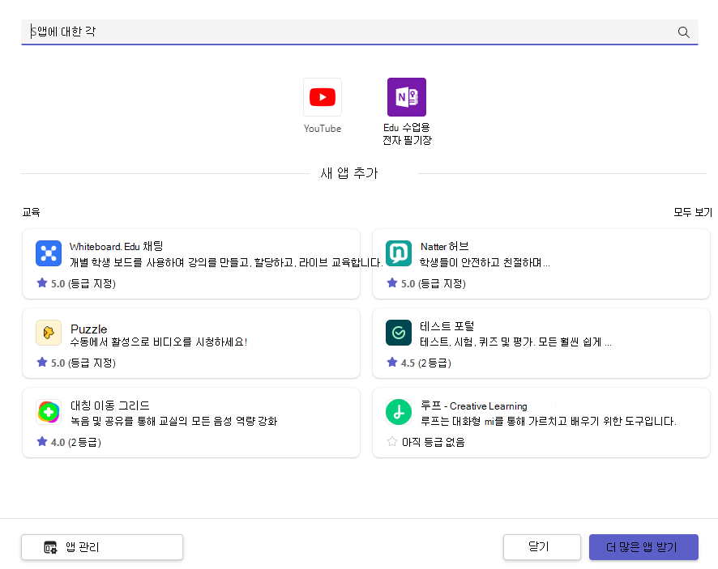Open the Edu class notebook OneNote icon
The height and width of the screenshot is (569, 718).
click(407, 97)
